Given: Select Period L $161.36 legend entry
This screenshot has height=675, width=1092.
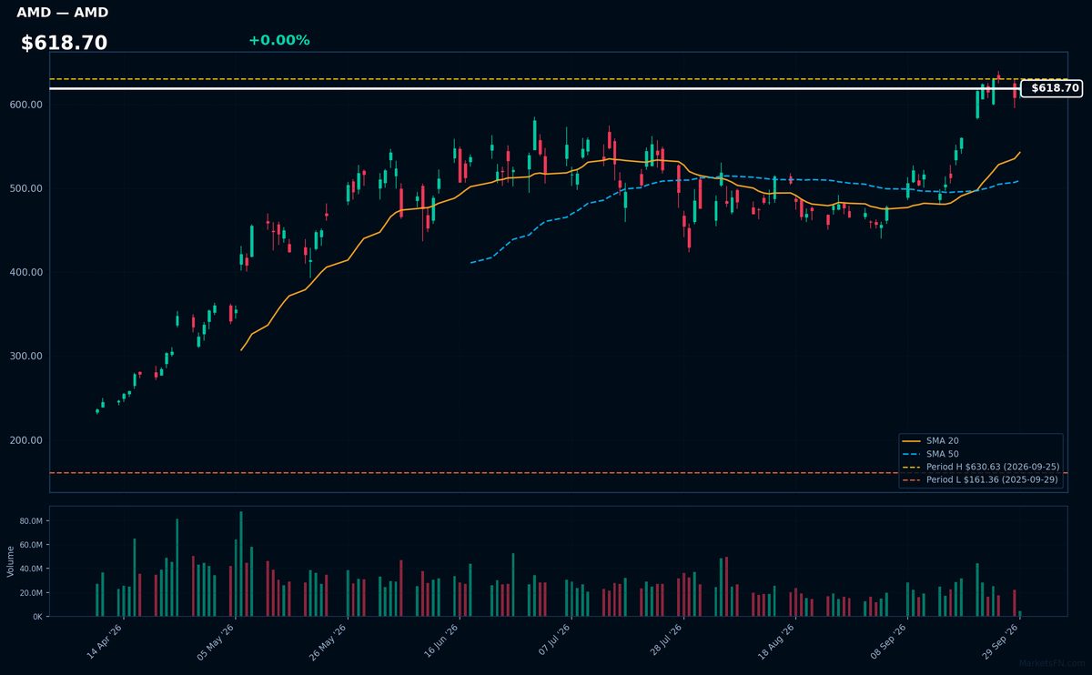Looking at the screenshot, I should tap(981, 479).
